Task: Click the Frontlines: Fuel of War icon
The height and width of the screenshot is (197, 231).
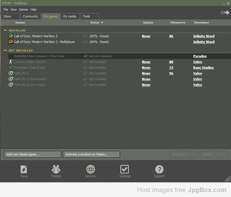Action: [x=11, y=68]
